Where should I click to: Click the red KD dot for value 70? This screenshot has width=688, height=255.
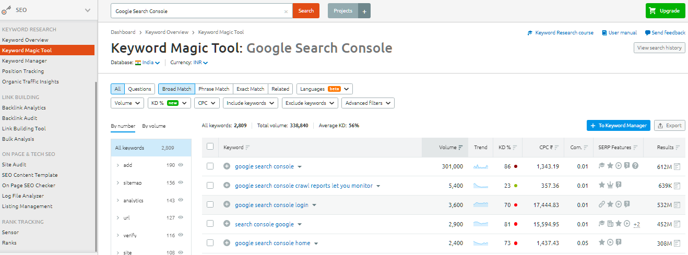point(516,205)
